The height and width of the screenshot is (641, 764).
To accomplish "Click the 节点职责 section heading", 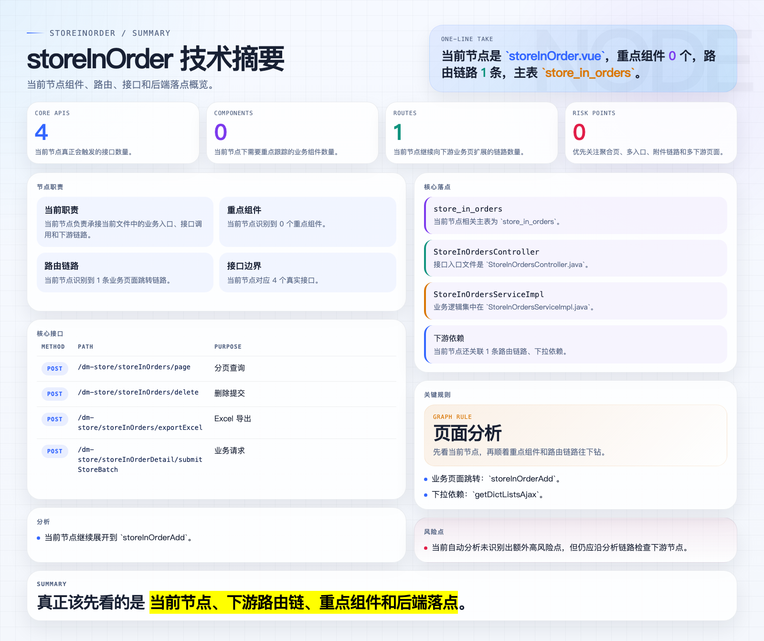I will [x=50, y=187].
